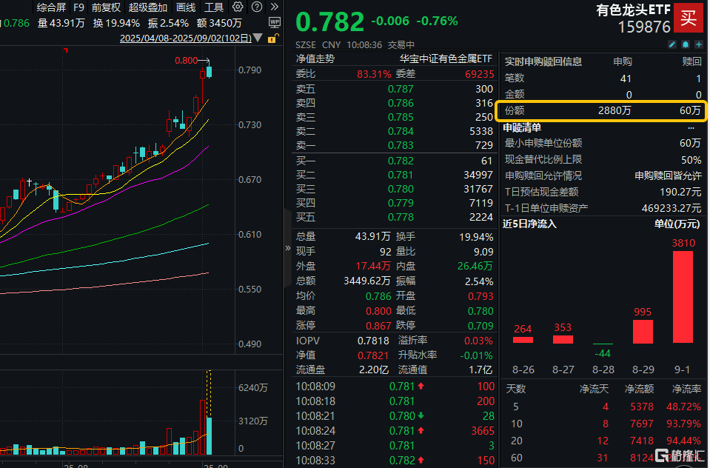Click the latest cyan volume bar
This screenshot has width=710, height=468.
[x=210, y=436]
